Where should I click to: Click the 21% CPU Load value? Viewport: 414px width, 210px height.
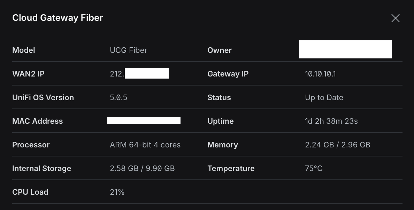(117, 192)
